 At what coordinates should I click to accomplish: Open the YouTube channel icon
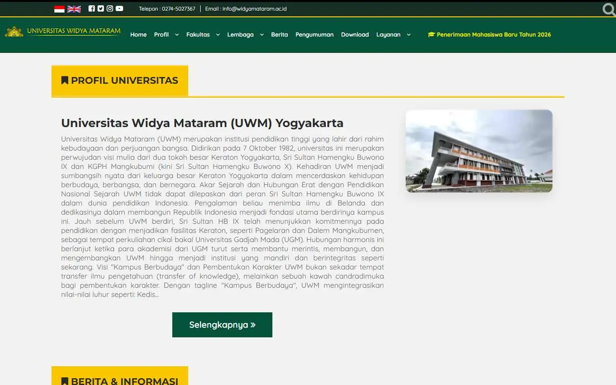[119, 9]
